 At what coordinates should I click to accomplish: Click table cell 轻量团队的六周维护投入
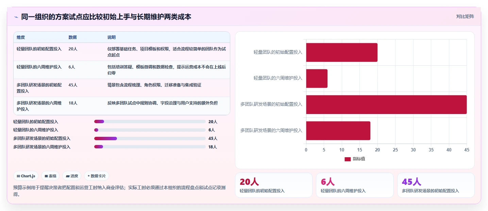coord(39,67)
